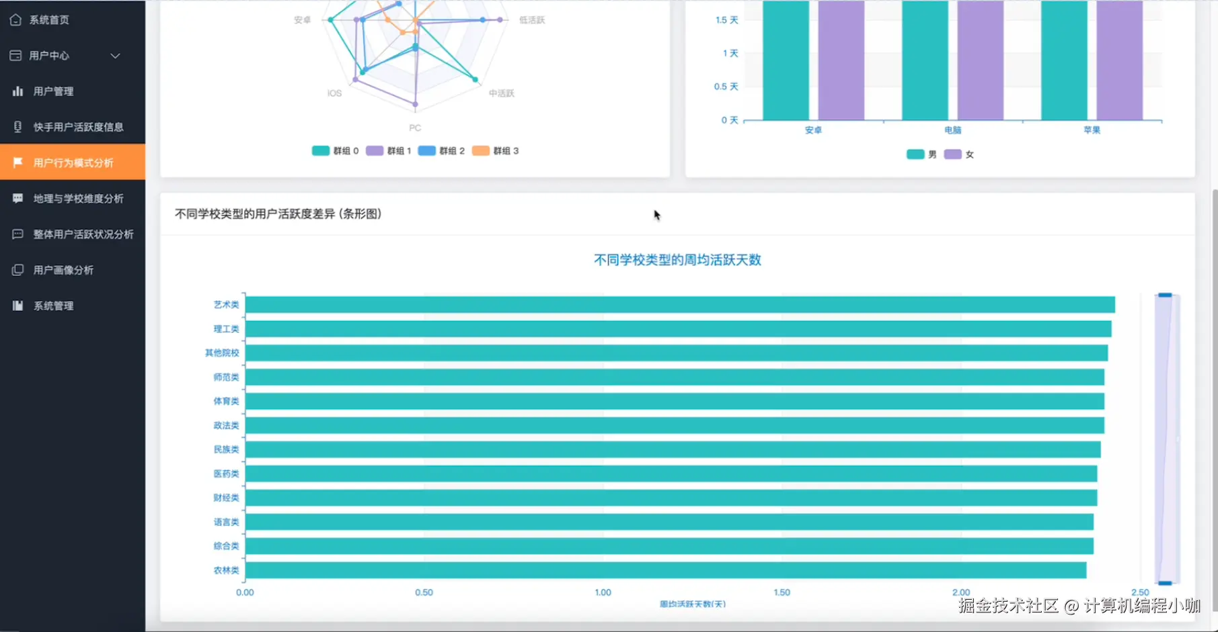Click the copy icon beside 用户画像分析
The image size is (1218, 632).
tap(18, 269)
